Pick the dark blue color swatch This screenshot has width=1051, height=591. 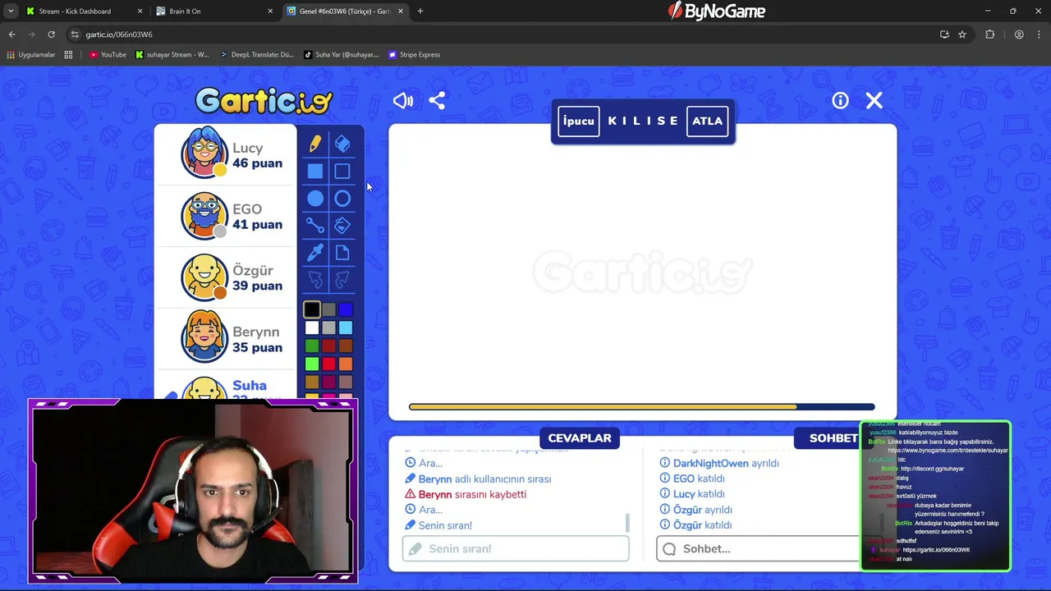(x=346, y=309)
